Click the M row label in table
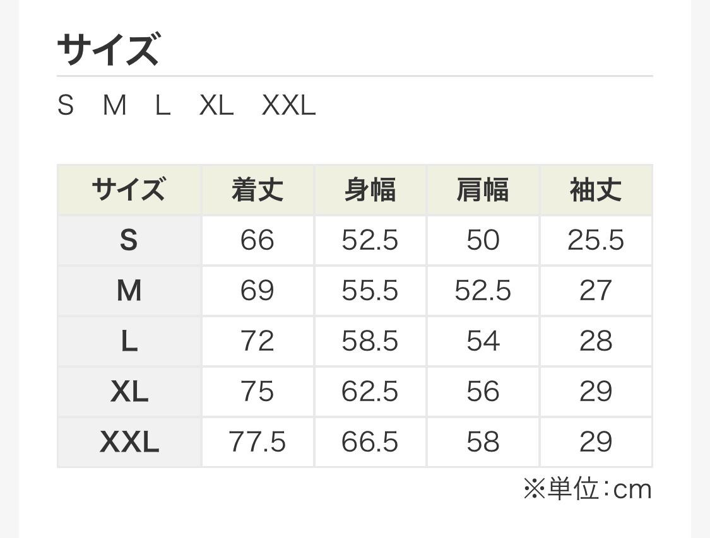 point(129,291)
